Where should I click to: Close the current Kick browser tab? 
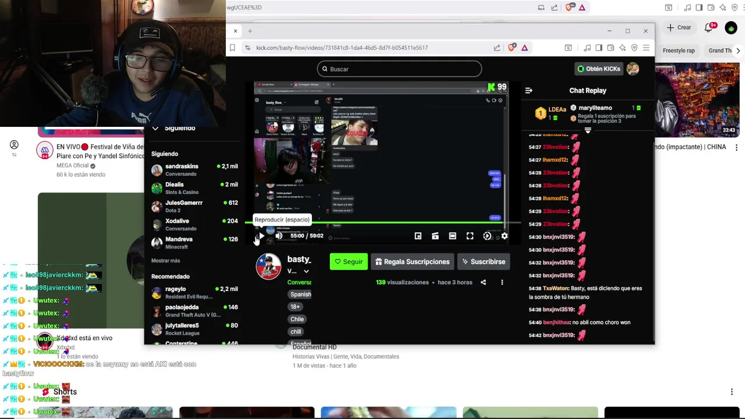coord(235,31)
